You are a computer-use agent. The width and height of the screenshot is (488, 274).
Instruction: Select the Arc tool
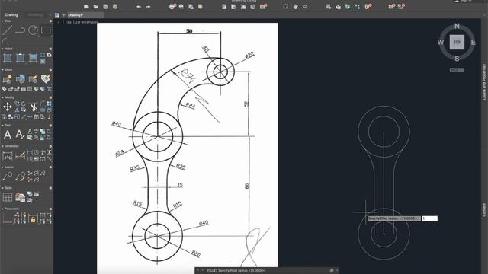coord(5,40)
